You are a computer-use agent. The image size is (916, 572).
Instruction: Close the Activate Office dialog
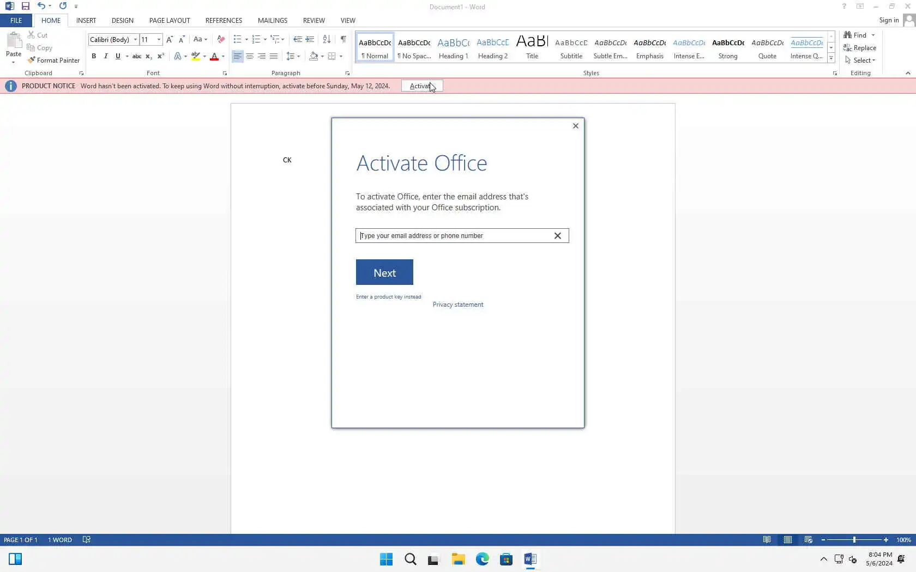[x=575, y=126]
